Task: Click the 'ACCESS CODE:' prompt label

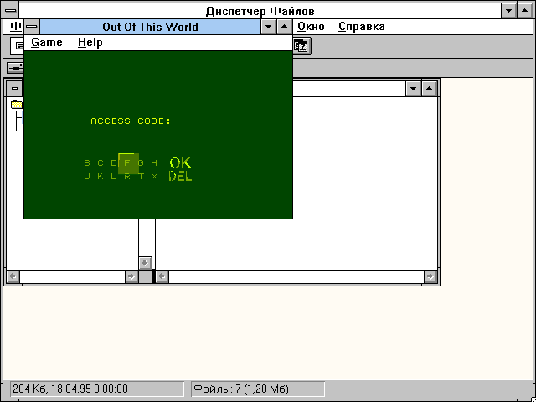Action: (131, 121)
